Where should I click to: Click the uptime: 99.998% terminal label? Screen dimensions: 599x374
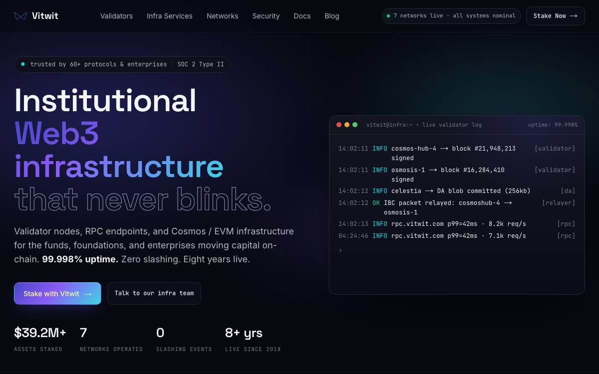coord(553,125)
